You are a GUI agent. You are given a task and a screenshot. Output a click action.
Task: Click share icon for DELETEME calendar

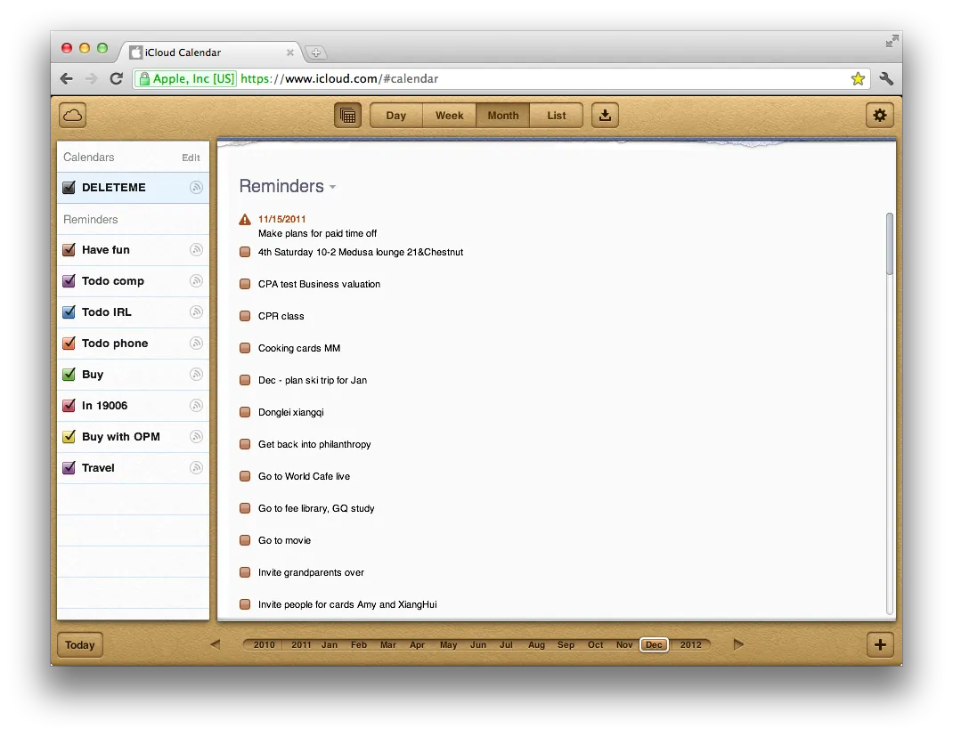pyautogui.click(x=196, y=188)
